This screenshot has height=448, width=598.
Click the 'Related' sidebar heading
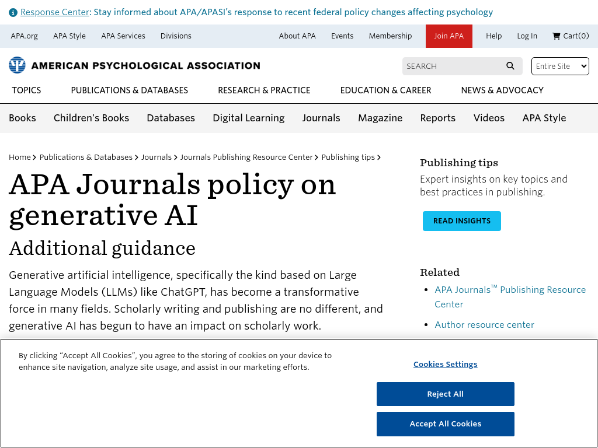440,272
